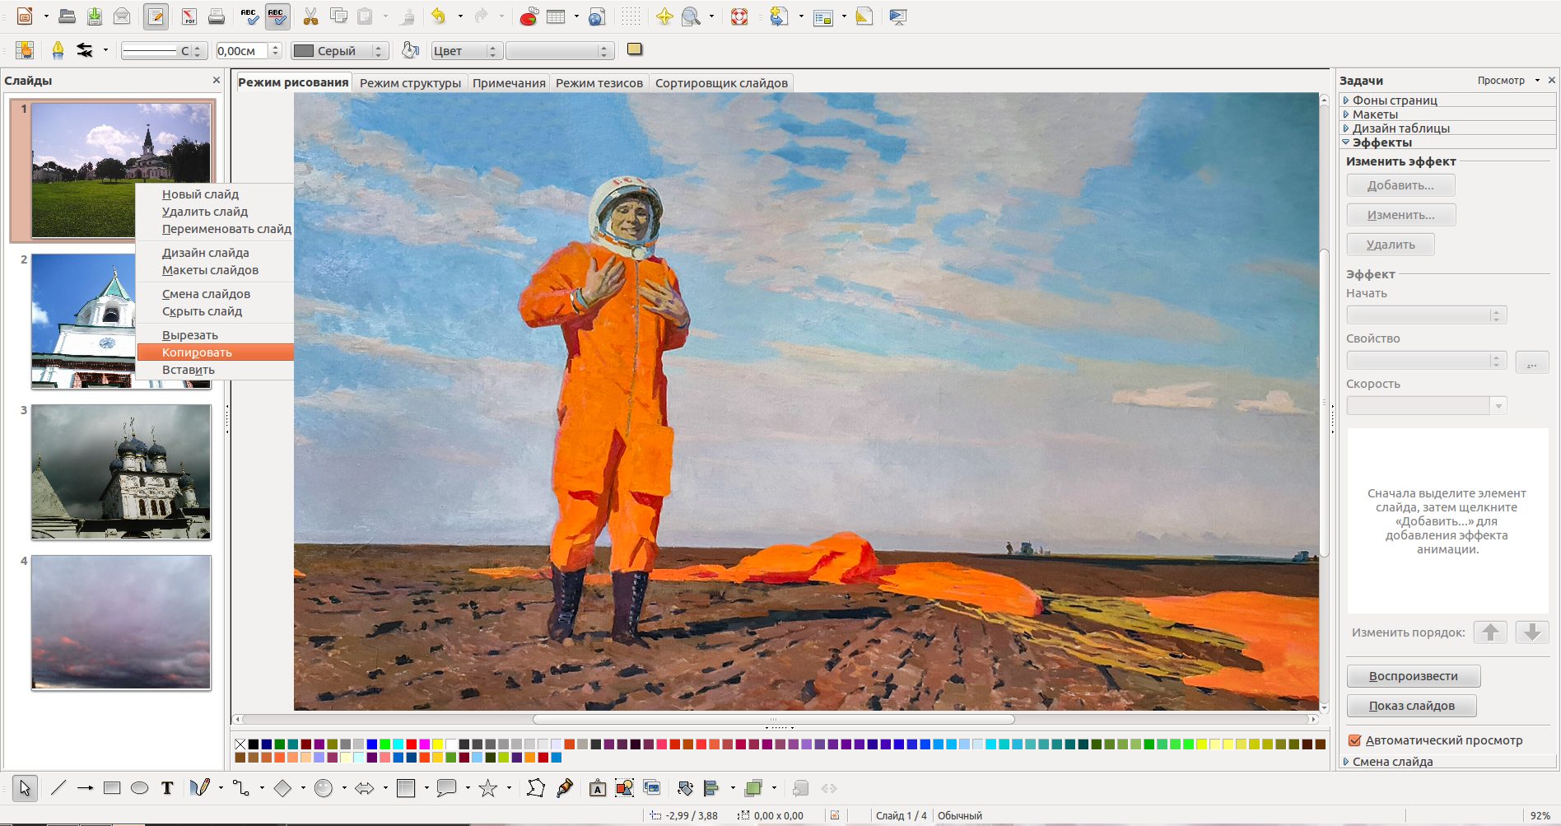Choose Копировать in the context menu

click(x=197, y=352)
